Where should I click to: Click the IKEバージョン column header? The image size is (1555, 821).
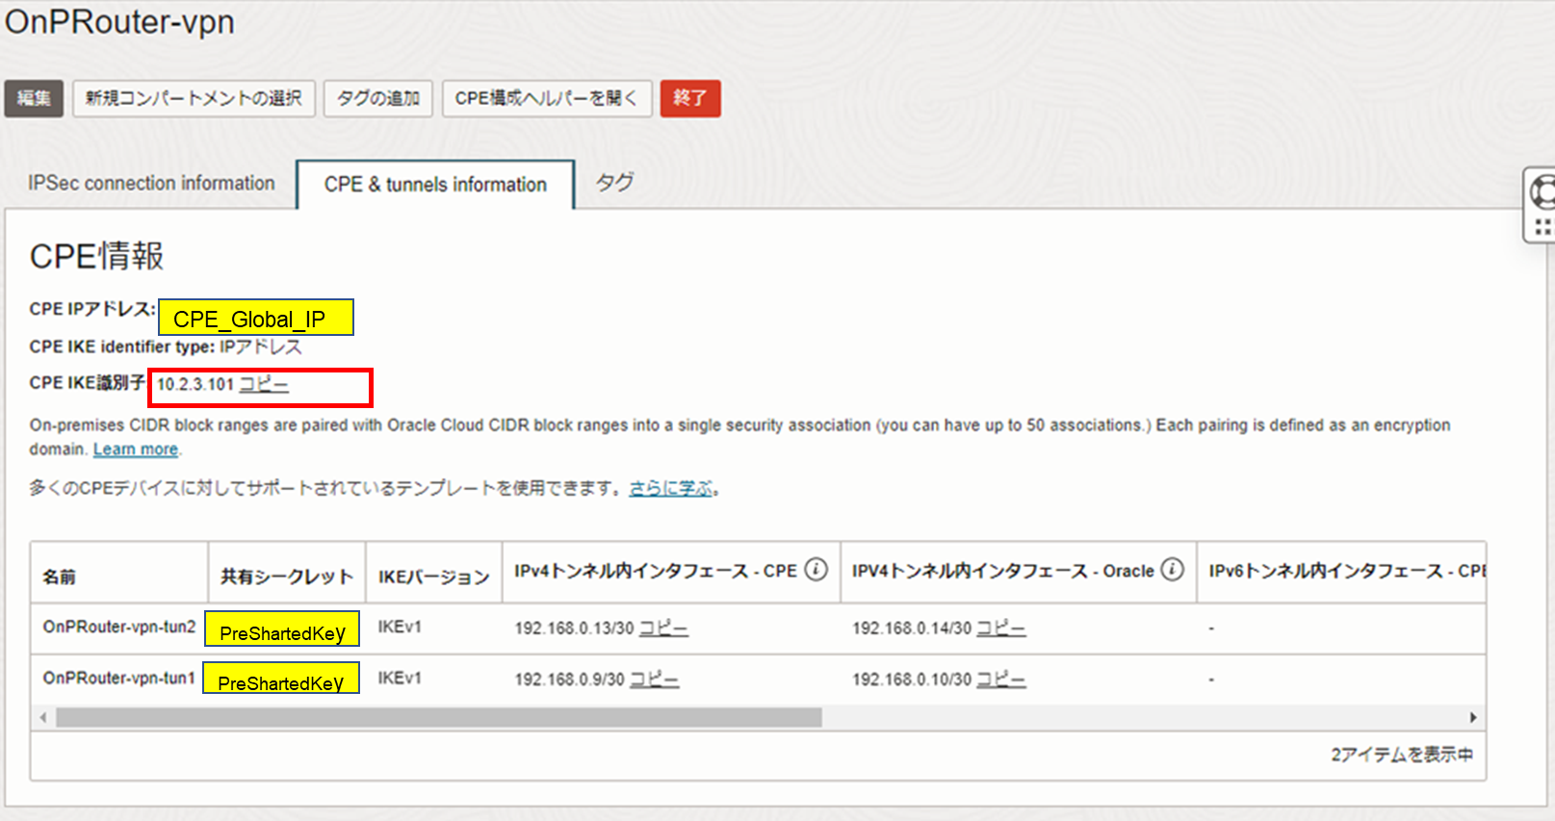(433, 577)
